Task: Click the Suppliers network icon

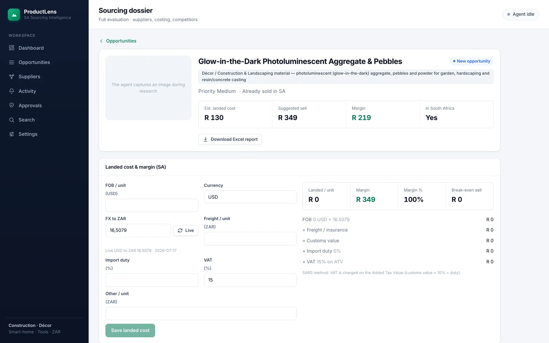Action: coord(12,77)
